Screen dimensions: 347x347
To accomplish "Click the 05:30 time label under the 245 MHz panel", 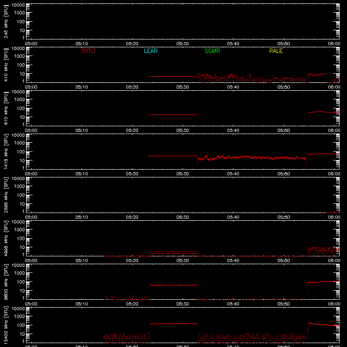I will (183, 44).
